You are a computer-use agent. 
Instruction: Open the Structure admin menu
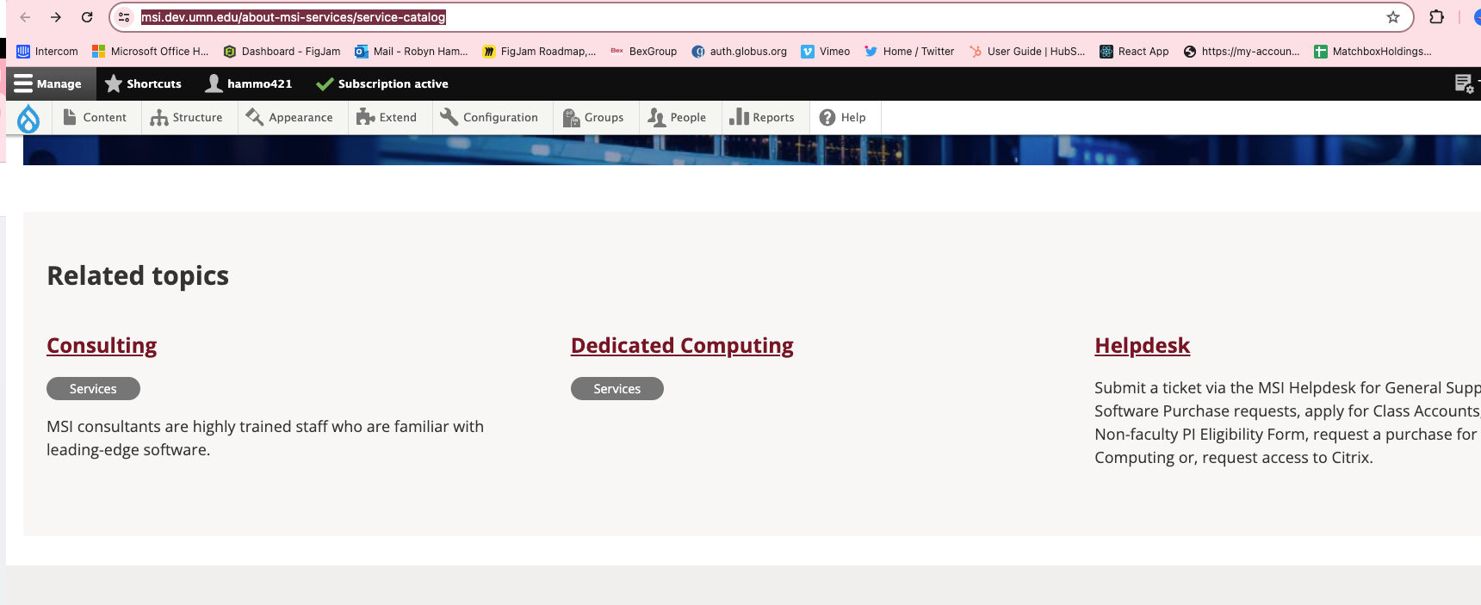(x=186, y=118)
